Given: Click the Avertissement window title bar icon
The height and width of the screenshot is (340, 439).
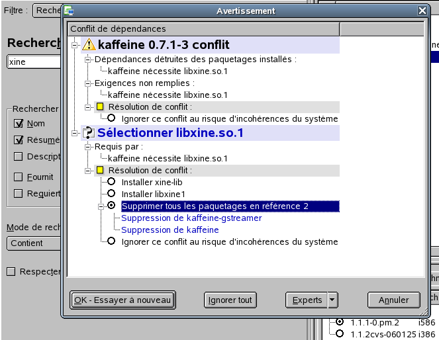Looking at the screenshot, I should (x=69, y=11).
